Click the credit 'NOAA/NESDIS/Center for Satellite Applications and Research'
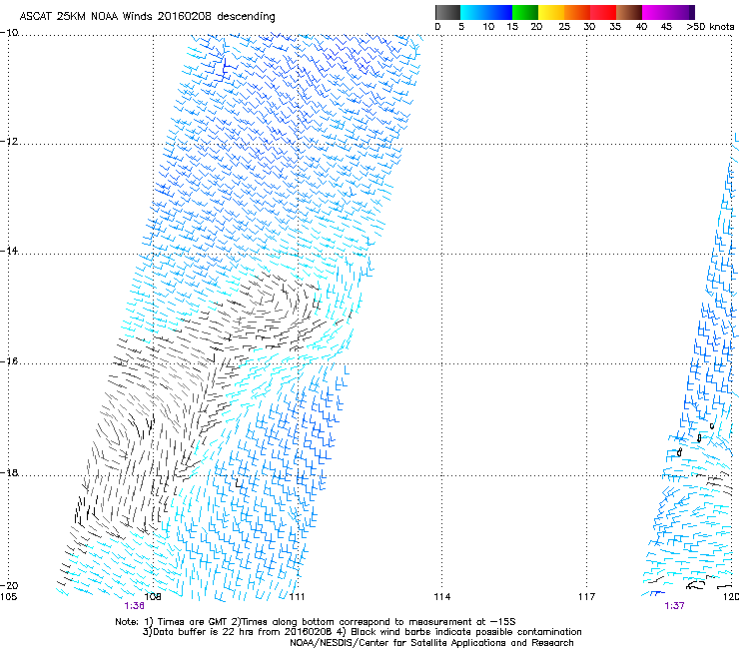 pos(431,643)
